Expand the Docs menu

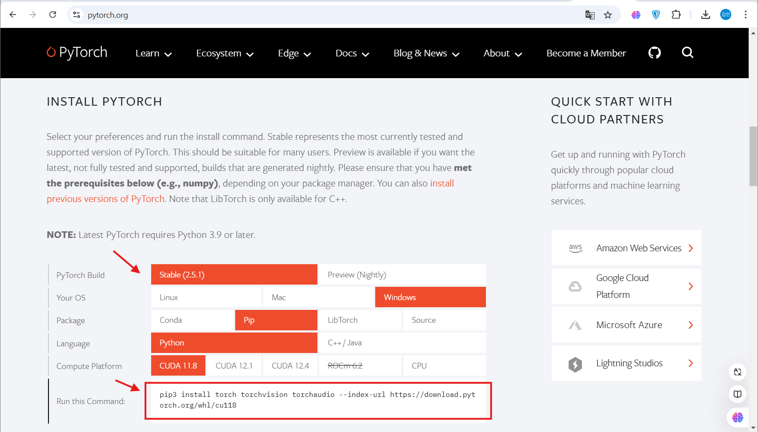coord(352,53)
